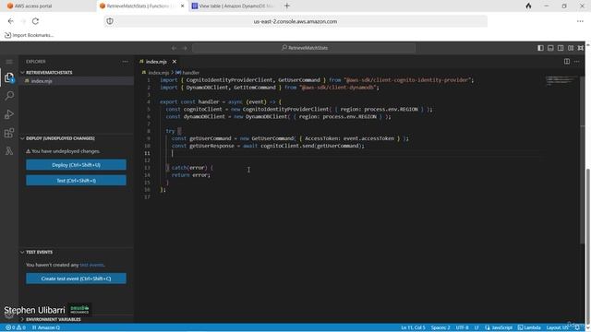Open index.mjs file in Explorer tree
Screen dimensions: 591x332
point(42,81)
